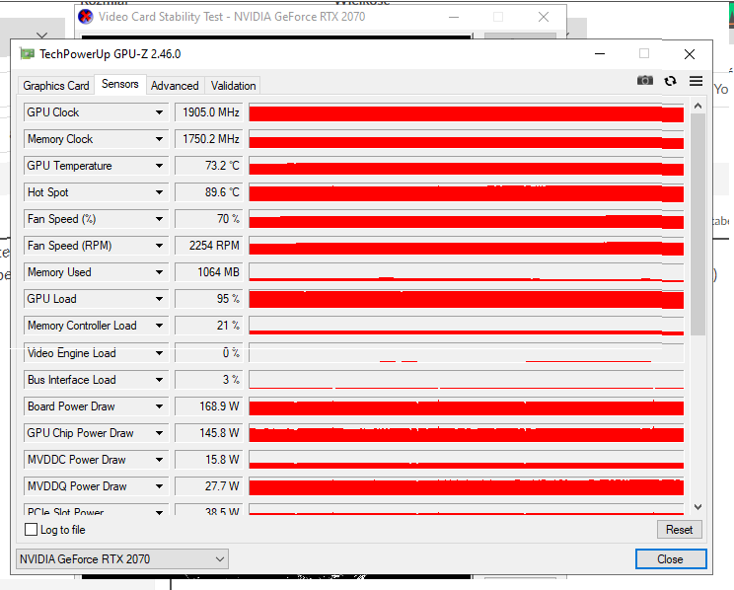Close the Video Card Stability Test window

543,18
